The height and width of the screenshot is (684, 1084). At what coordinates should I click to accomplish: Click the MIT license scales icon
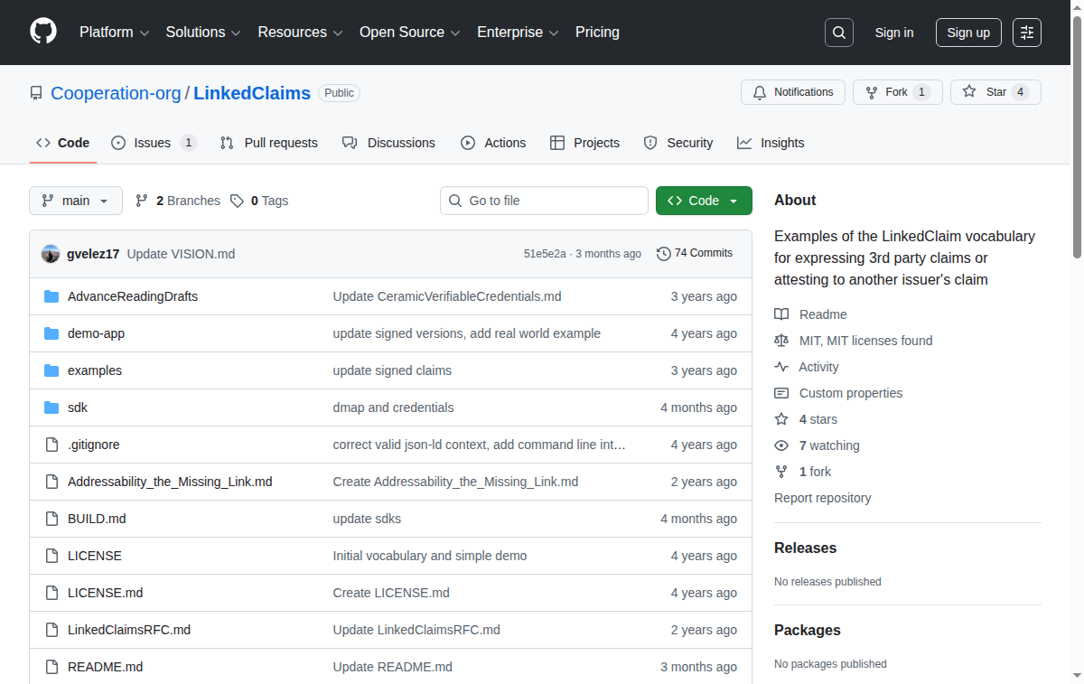click(x=780, y=341)
